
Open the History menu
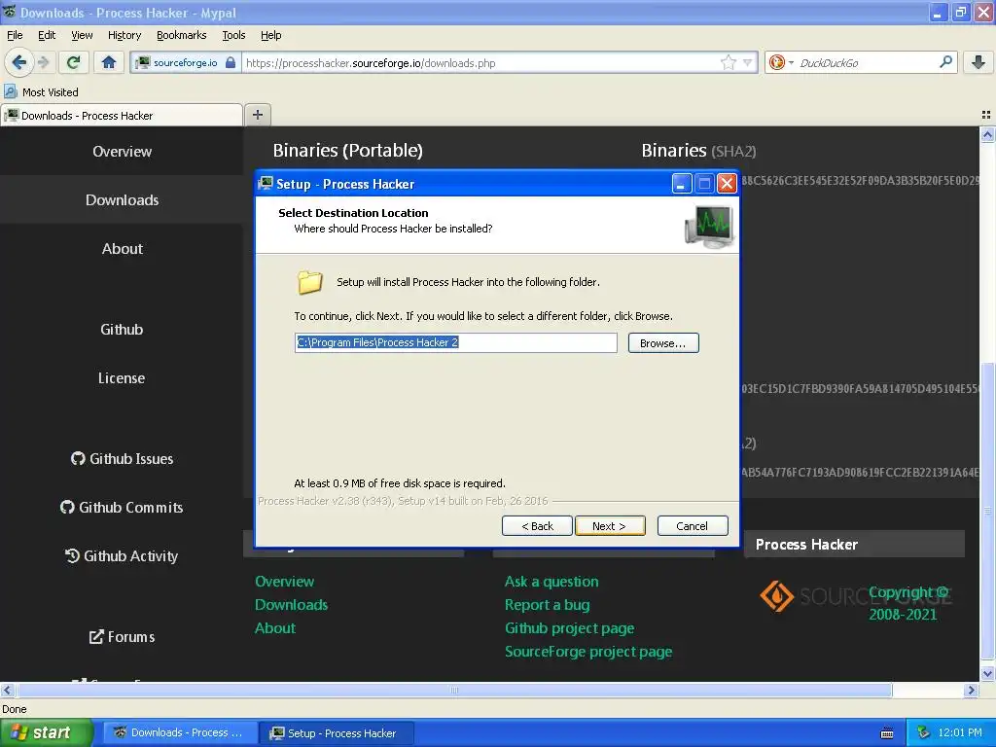pyautogui.click(x=124, y=35)
